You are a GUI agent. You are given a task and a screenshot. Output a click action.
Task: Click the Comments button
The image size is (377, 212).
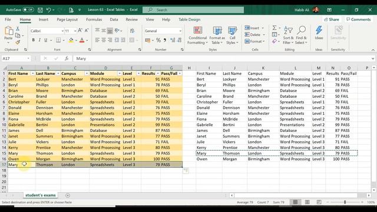(359, 19)
